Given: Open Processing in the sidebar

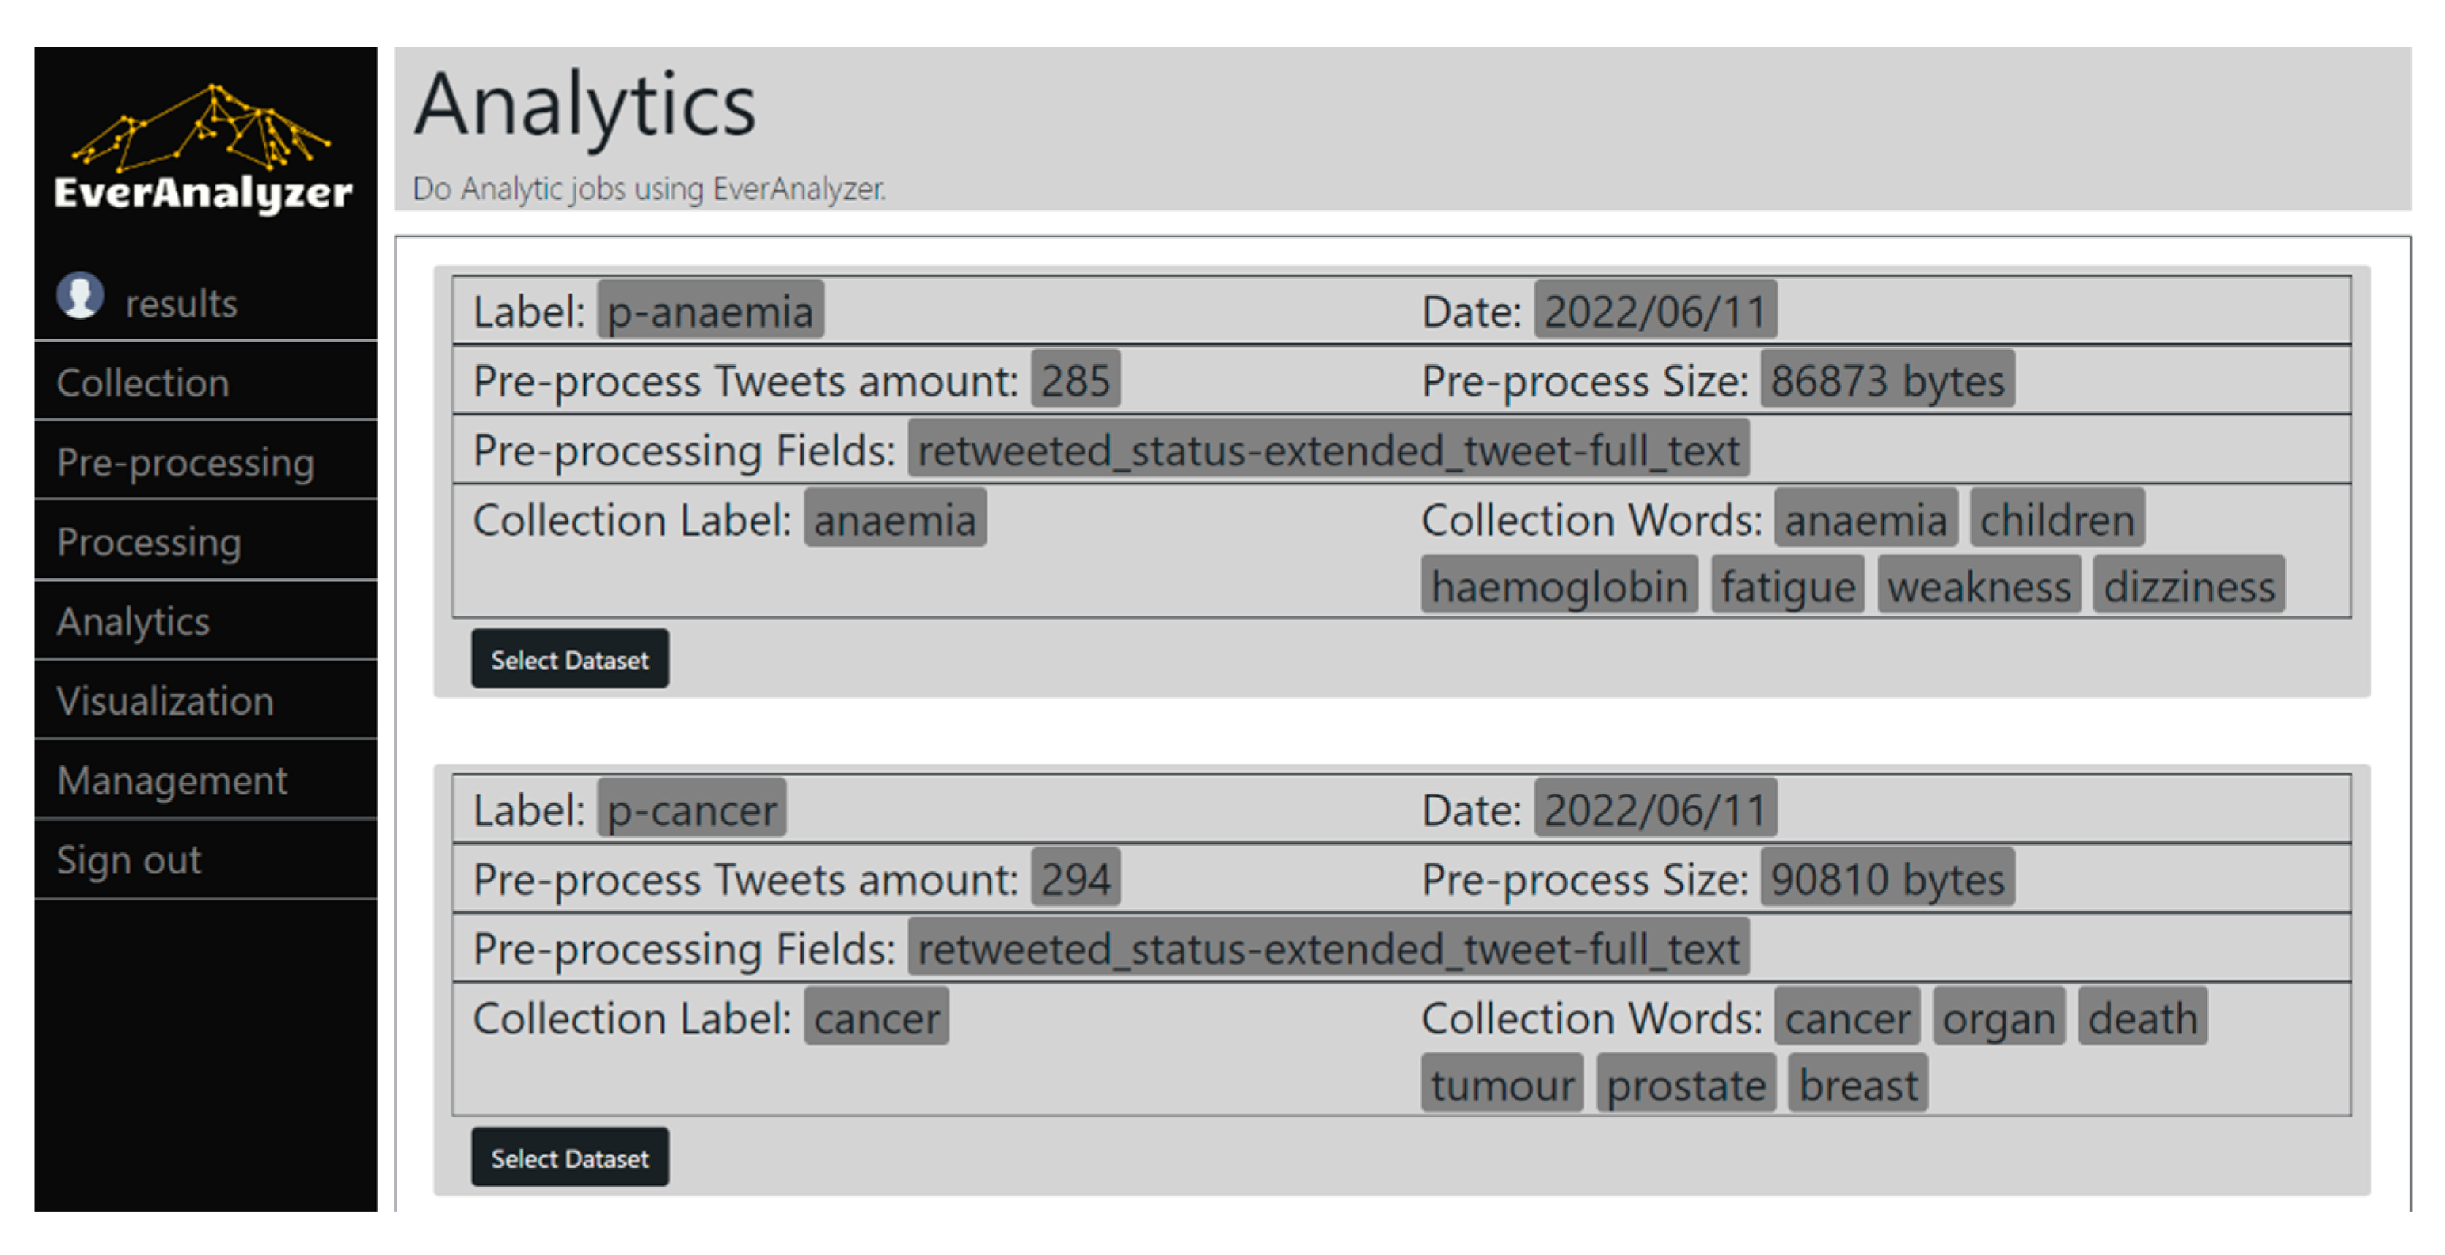Looking at the screenshot, I should click(x=149, y=543).
